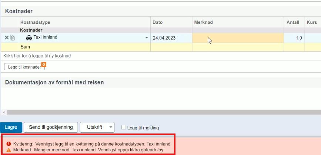Click Send til godkjenning
This screenshot has height=155, width=321.
pyautogui.click(x=51, y=127)
